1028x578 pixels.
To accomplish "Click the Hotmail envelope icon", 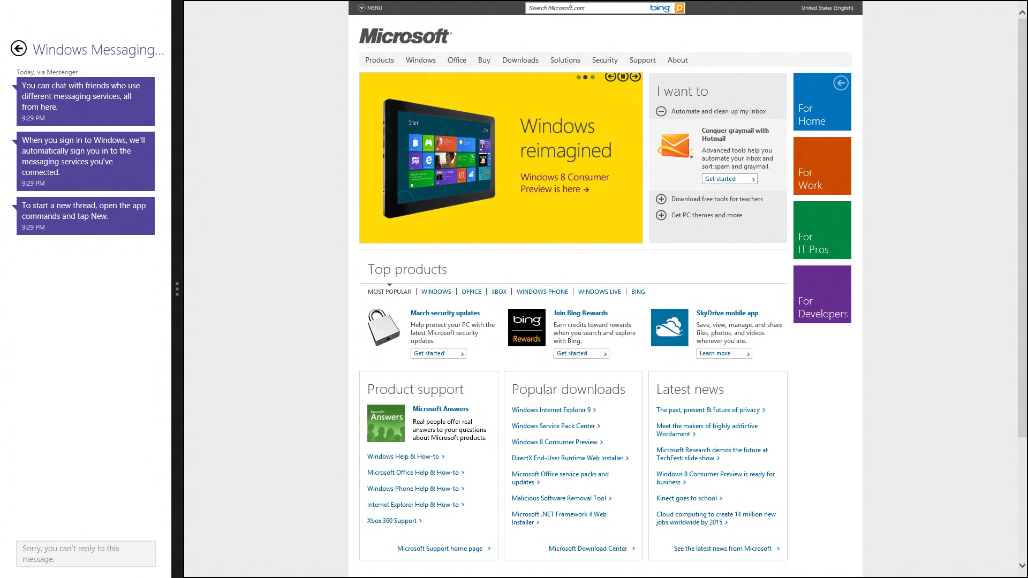I will click(675, 145).
